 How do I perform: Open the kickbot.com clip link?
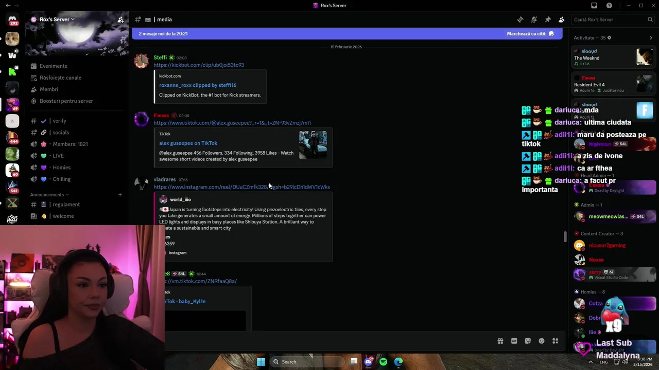[x=199, y=65]
